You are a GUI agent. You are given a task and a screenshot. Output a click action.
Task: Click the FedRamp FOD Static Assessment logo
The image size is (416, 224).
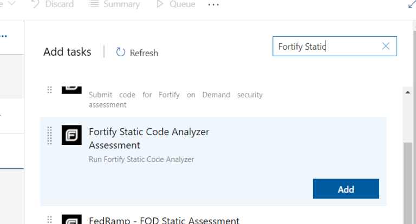(x=71, y=220)
